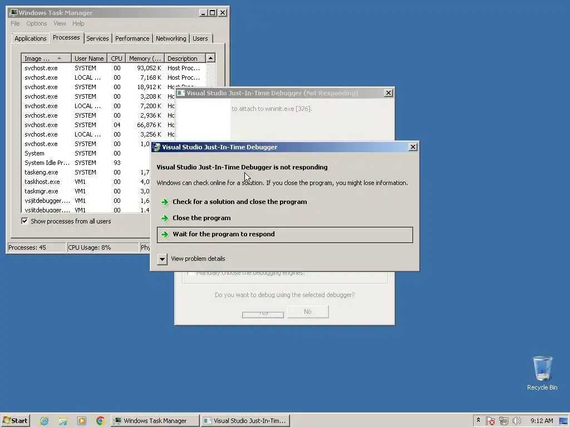570x428 pixels.
Task: Click green arrow beside Wait for the program
Action: click(x=165, y=235)
